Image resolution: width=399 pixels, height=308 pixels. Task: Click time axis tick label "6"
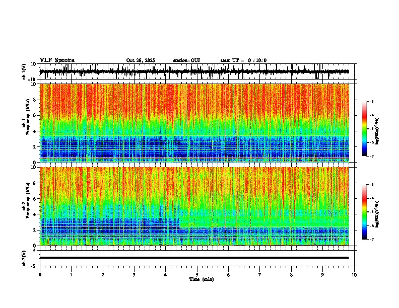pyautogui.click(x=229, y=275)
